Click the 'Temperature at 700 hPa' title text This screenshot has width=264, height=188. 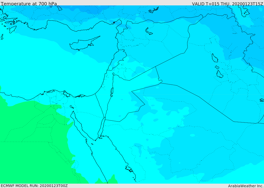(29, 4)
